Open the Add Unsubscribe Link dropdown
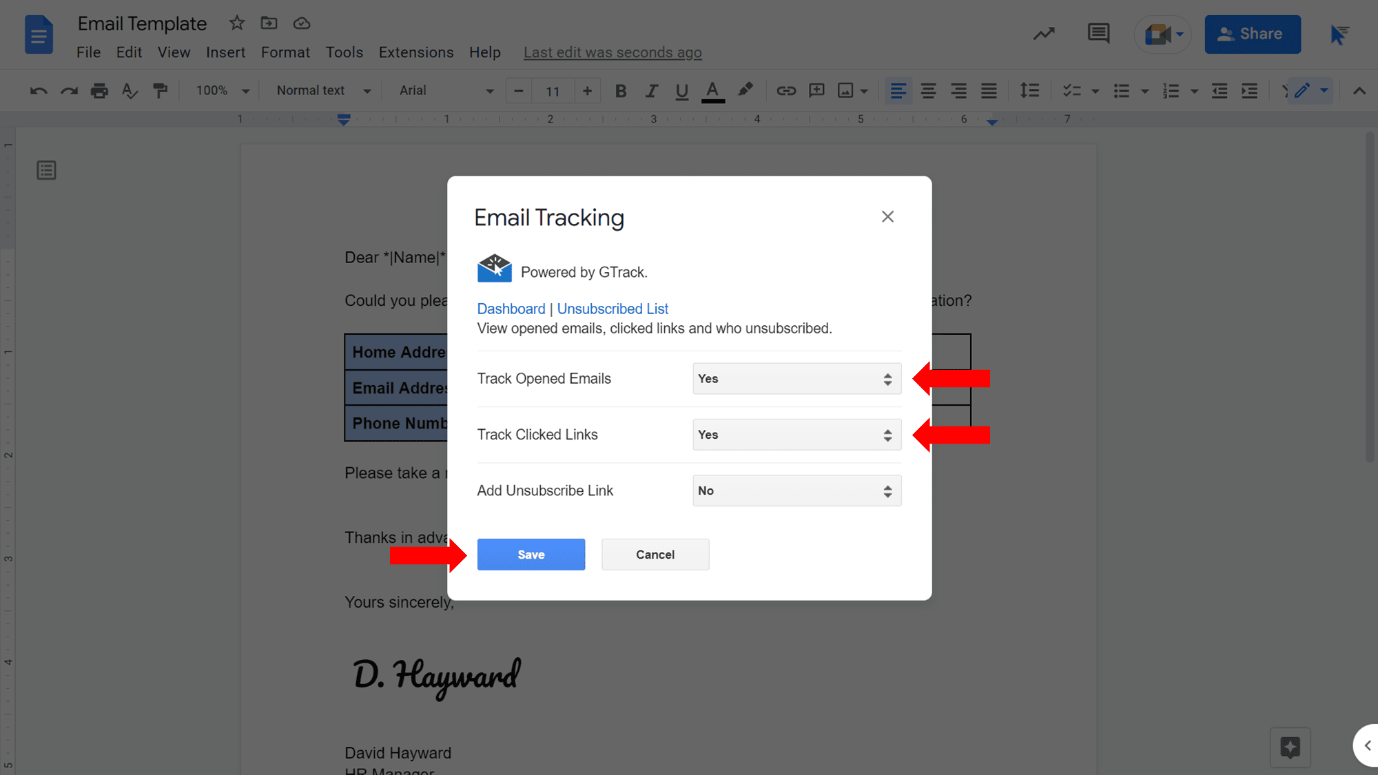Image resolution: width=1378 pixels, height=775 pixels. pos(796,490)
